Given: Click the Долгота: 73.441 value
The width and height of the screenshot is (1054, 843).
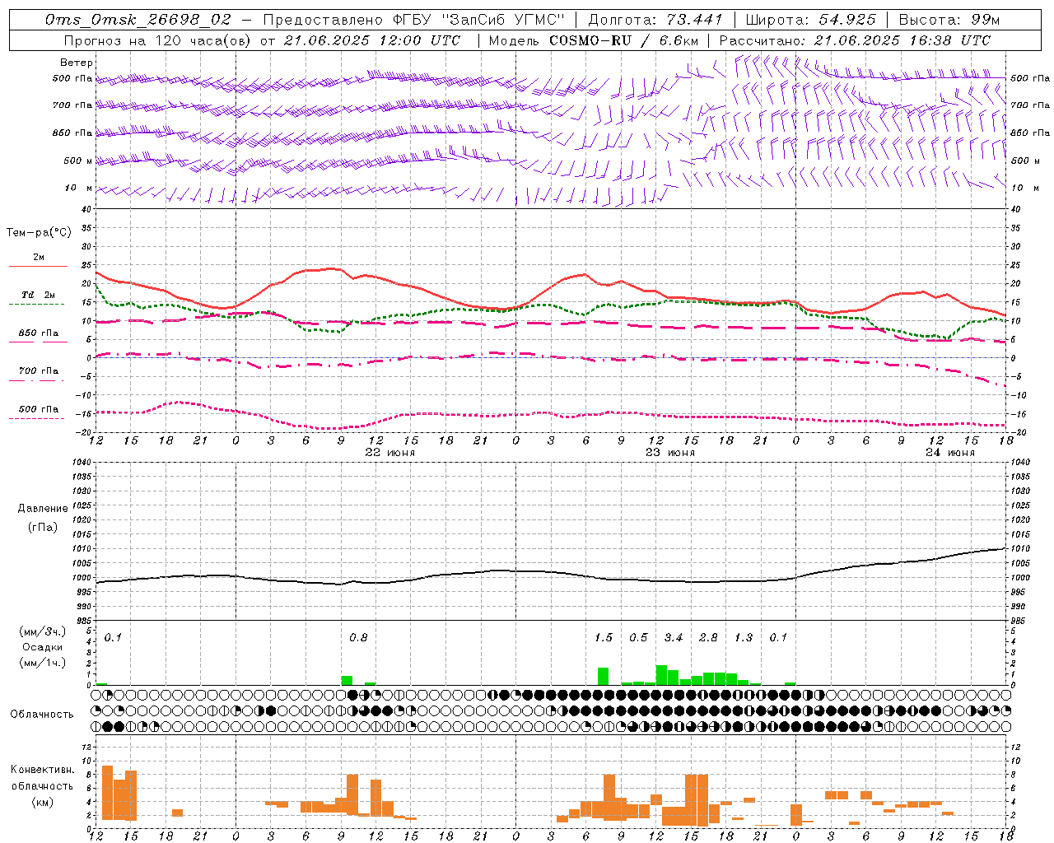Looking at the screenshot, I should point(655,20).
